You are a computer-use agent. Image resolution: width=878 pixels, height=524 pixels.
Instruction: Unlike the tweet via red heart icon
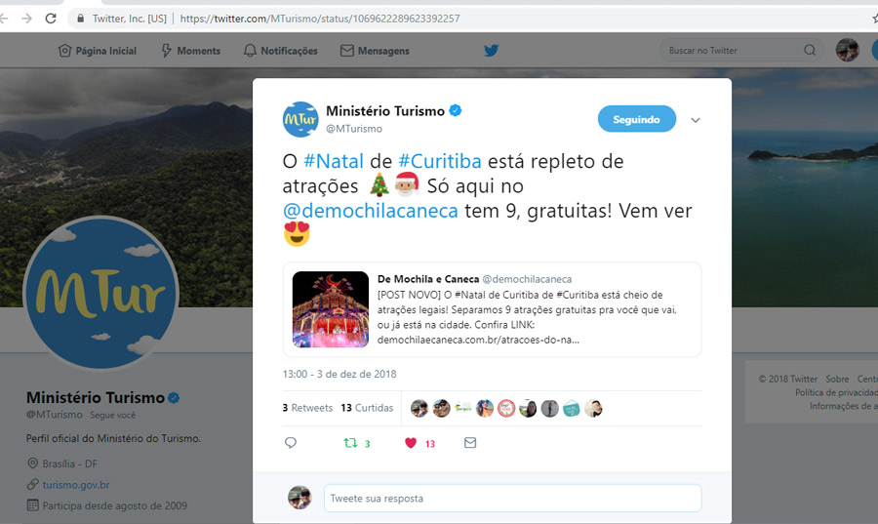411,443
